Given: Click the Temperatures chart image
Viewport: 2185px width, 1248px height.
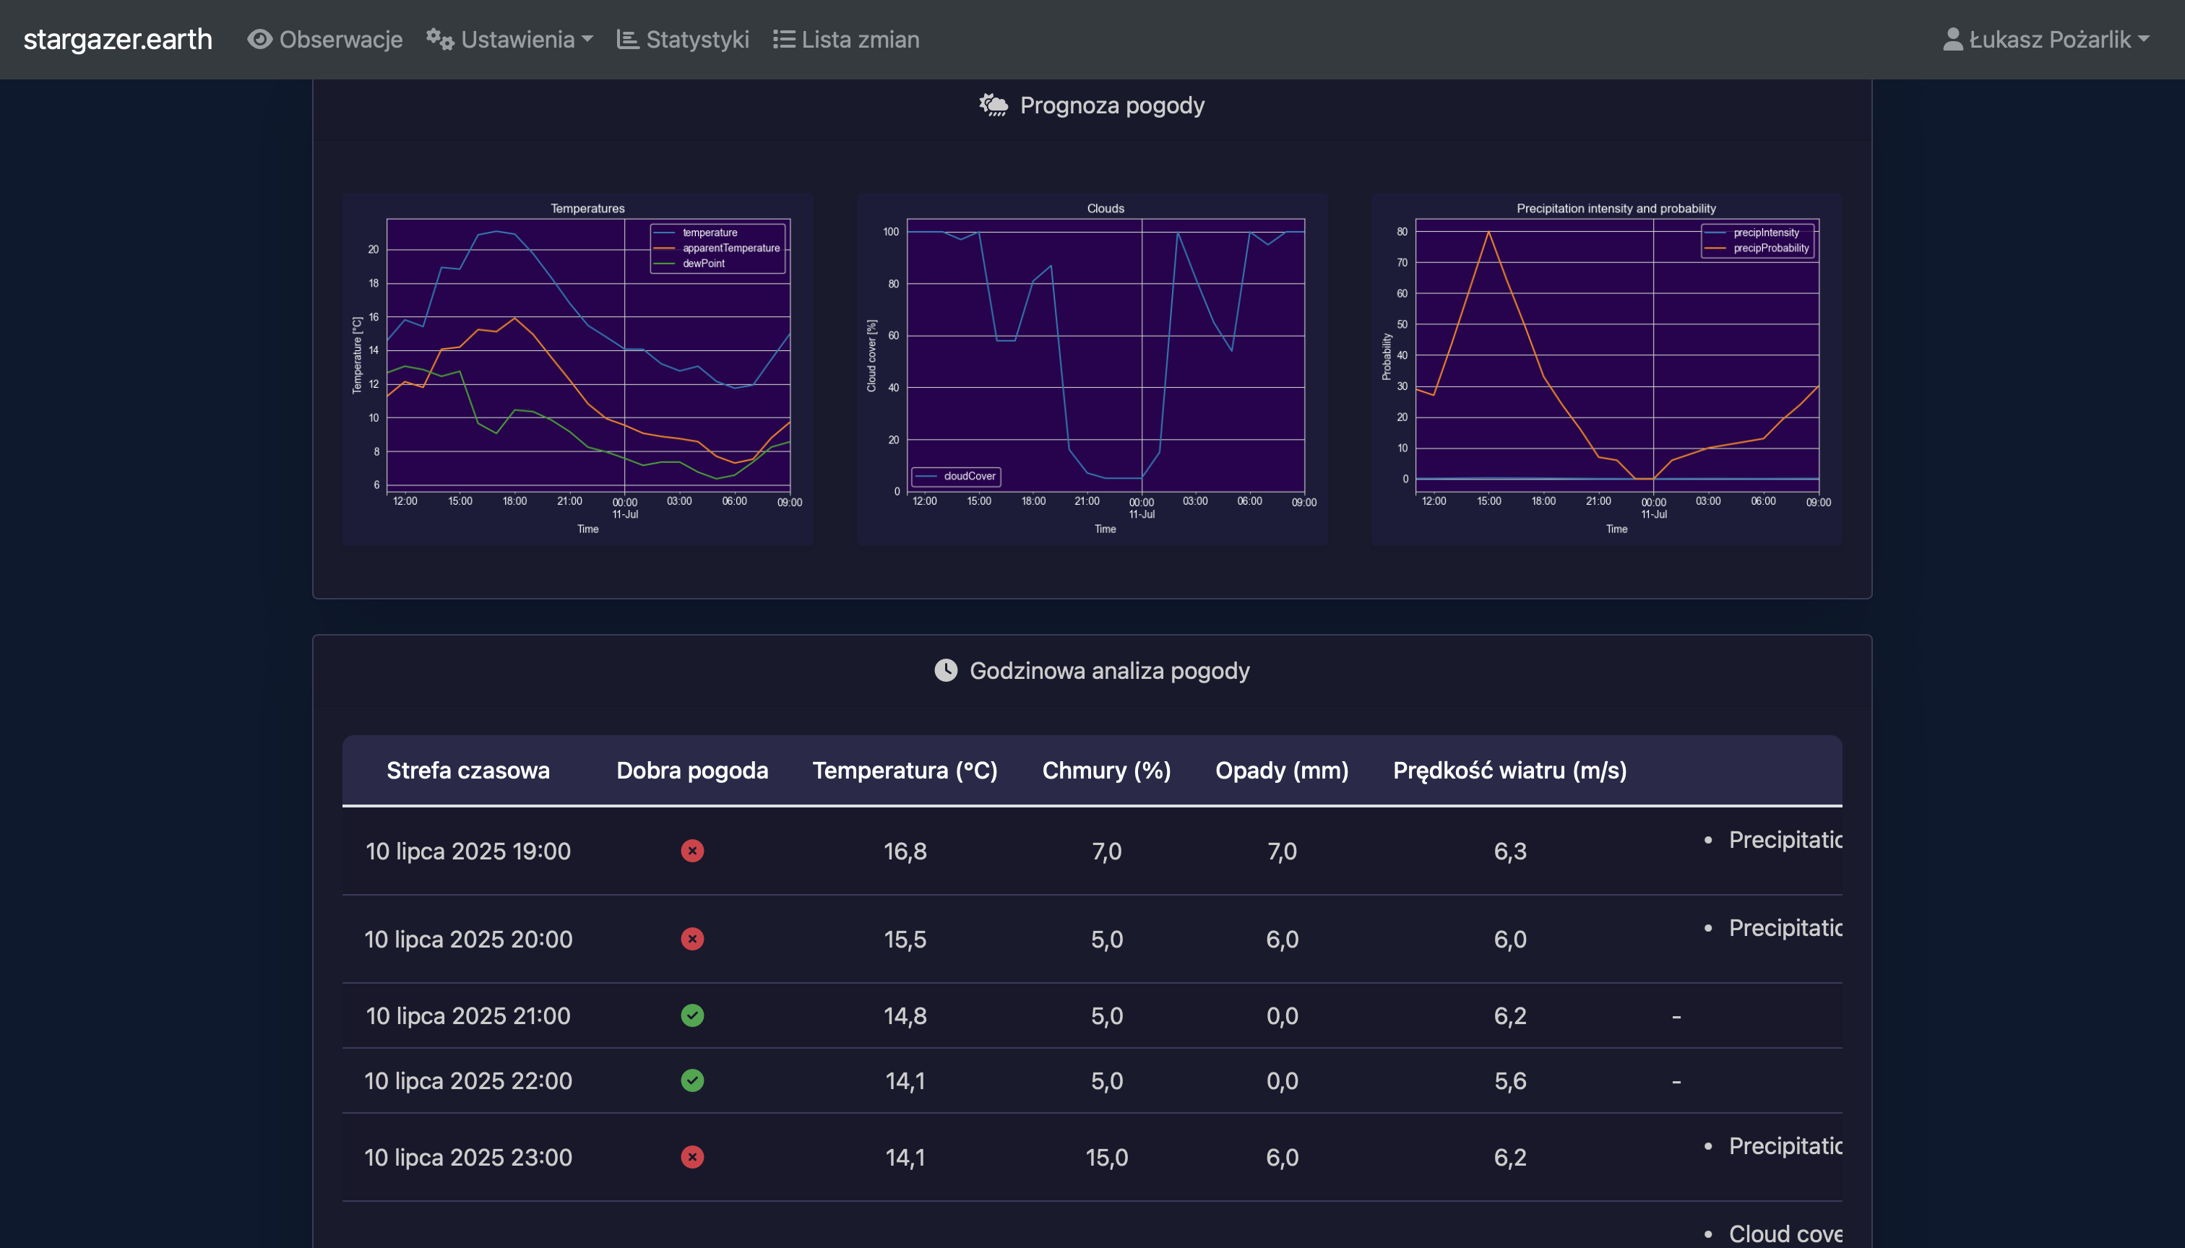Looking at the screenshot, I should tap(578, 368).
